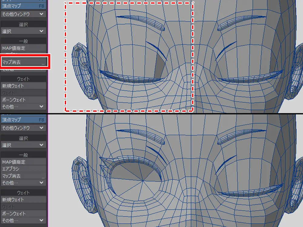Create 新規ウェイト in the upper panel
The height and width of the screenshot is (227, 303).
(x=24, y=86)
